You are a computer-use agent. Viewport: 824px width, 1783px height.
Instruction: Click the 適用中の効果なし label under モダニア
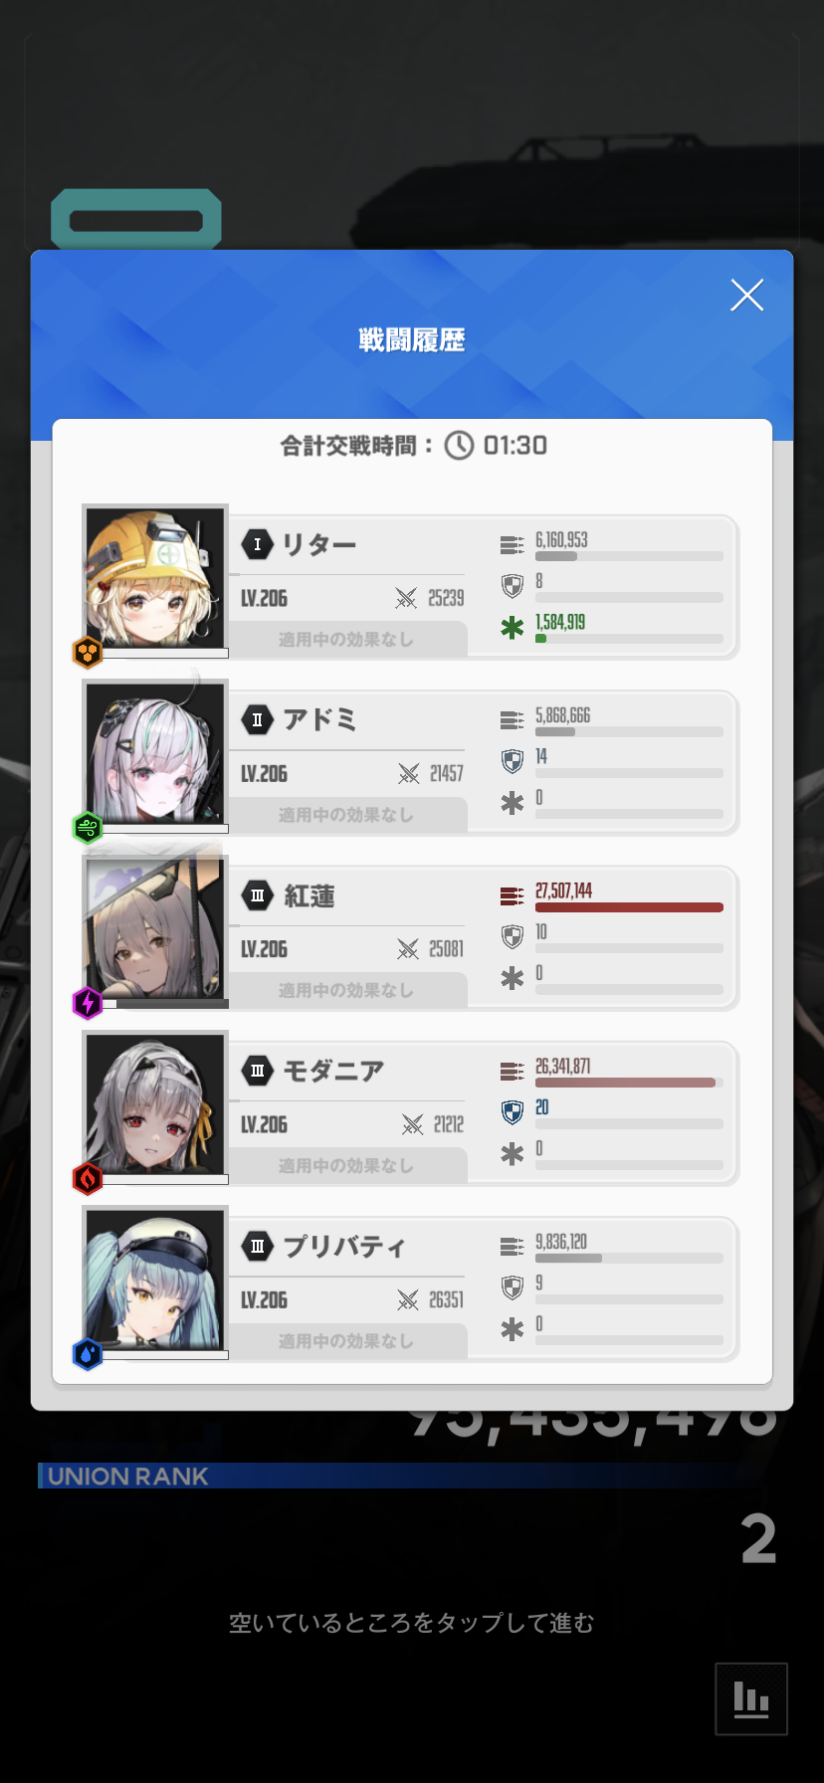tap(346, 1165)
